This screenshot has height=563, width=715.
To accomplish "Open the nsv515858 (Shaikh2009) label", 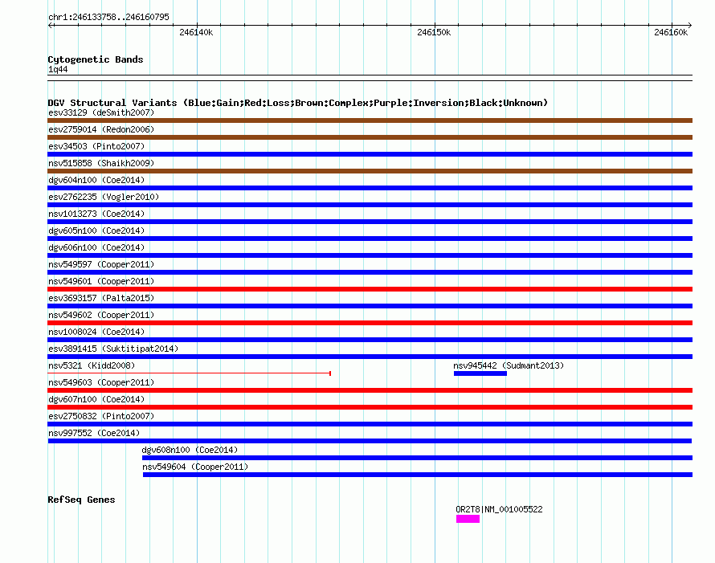I will 101,163.
